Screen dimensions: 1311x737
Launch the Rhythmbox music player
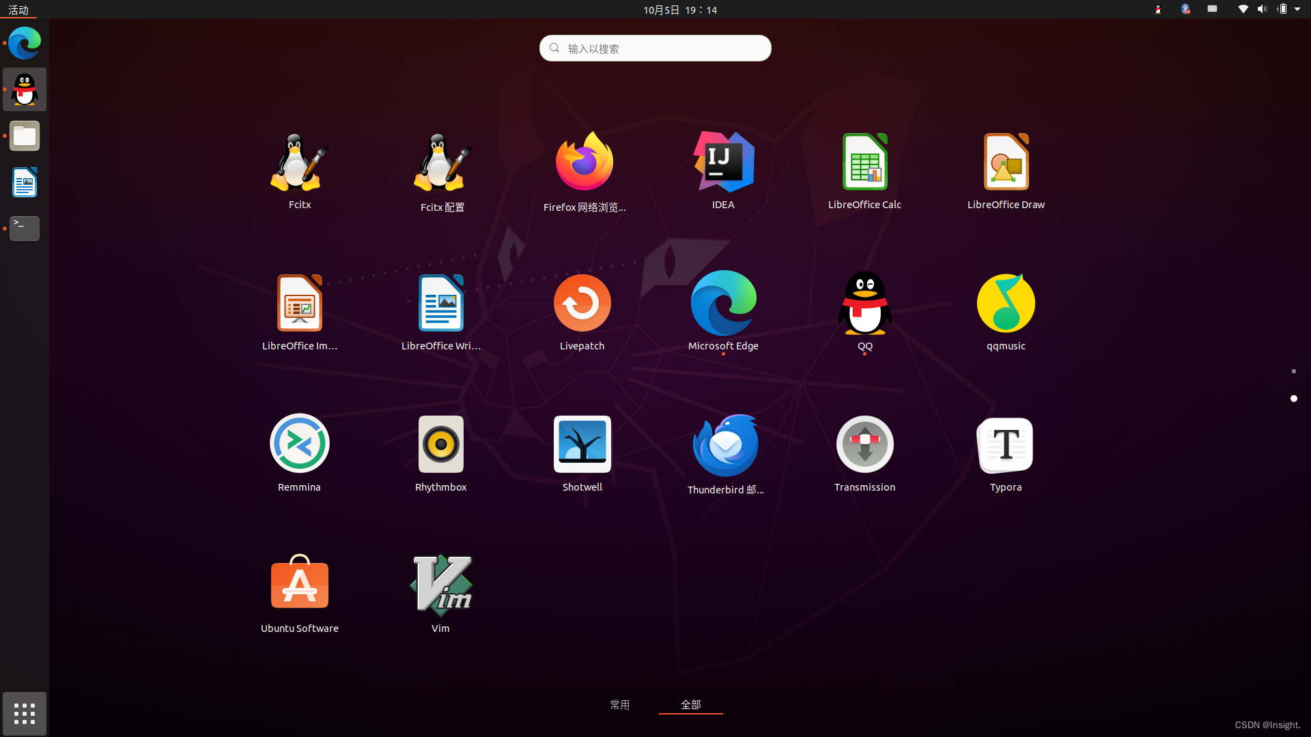(441, 454)
